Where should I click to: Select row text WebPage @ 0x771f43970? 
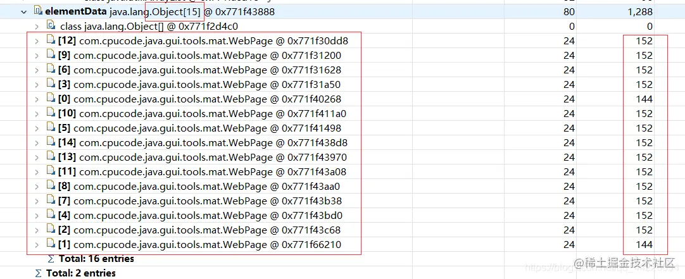pyautogui.click(x=213, y=157)
